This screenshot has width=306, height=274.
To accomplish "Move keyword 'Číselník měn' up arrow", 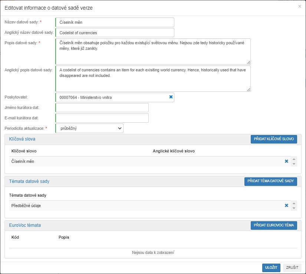I will (x=294, y=159).
